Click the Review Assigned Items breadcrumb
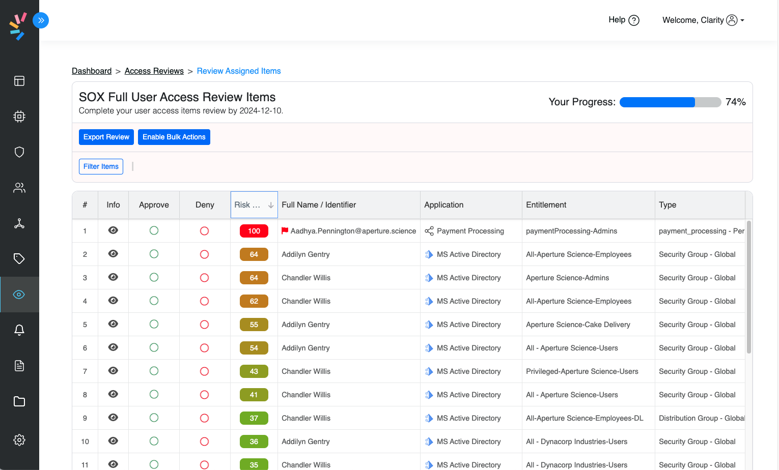This screenshot has width=779, height=470. coord(239,71)
